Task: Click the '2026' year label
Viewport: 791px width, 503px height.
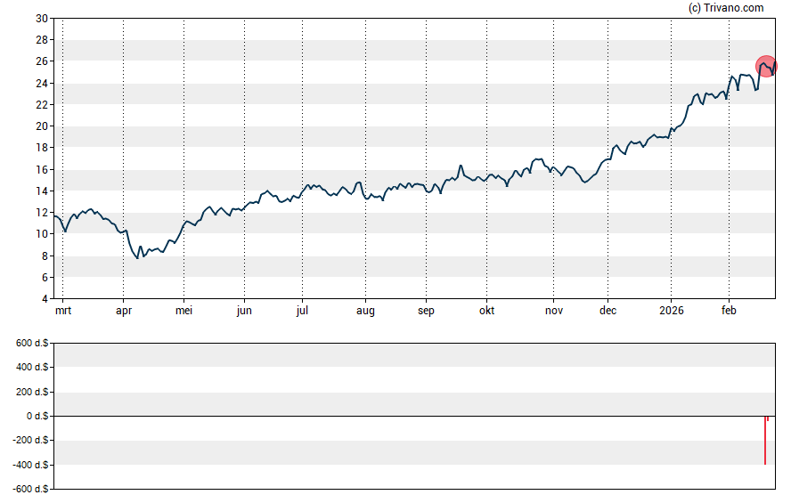Action: [671, 312]
